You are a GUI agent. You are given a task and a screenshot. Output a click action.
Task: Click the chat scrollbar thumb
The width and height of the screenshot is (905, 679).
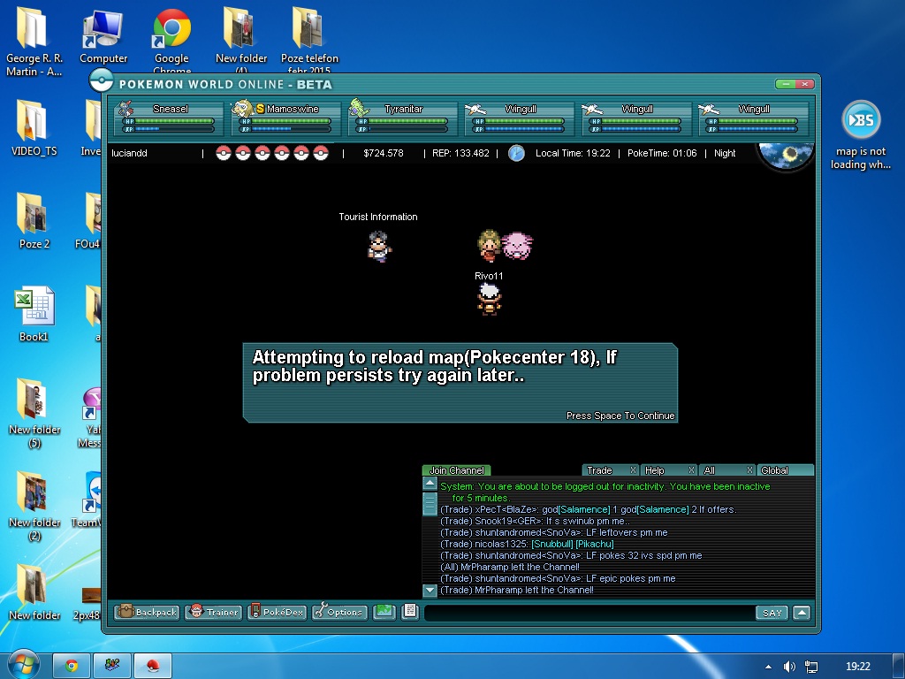pos(430,503)
